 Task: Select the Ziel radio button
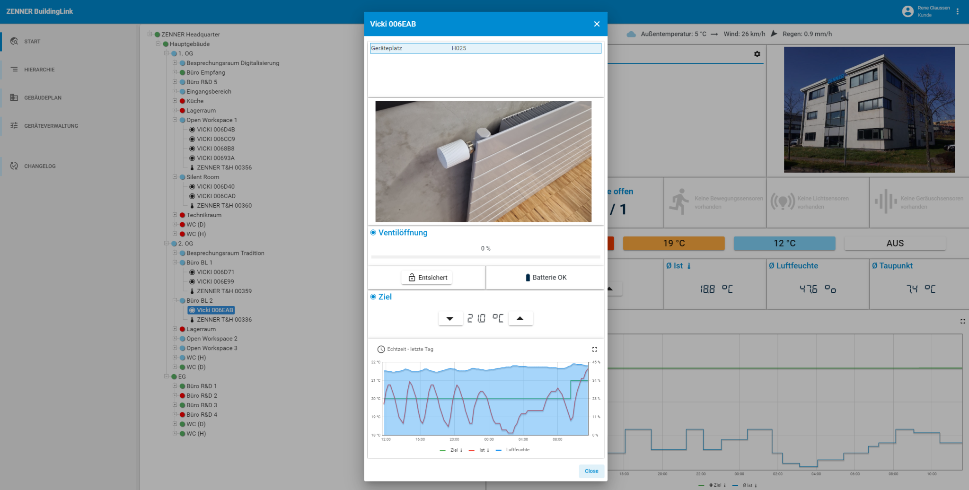pos(373,297)
